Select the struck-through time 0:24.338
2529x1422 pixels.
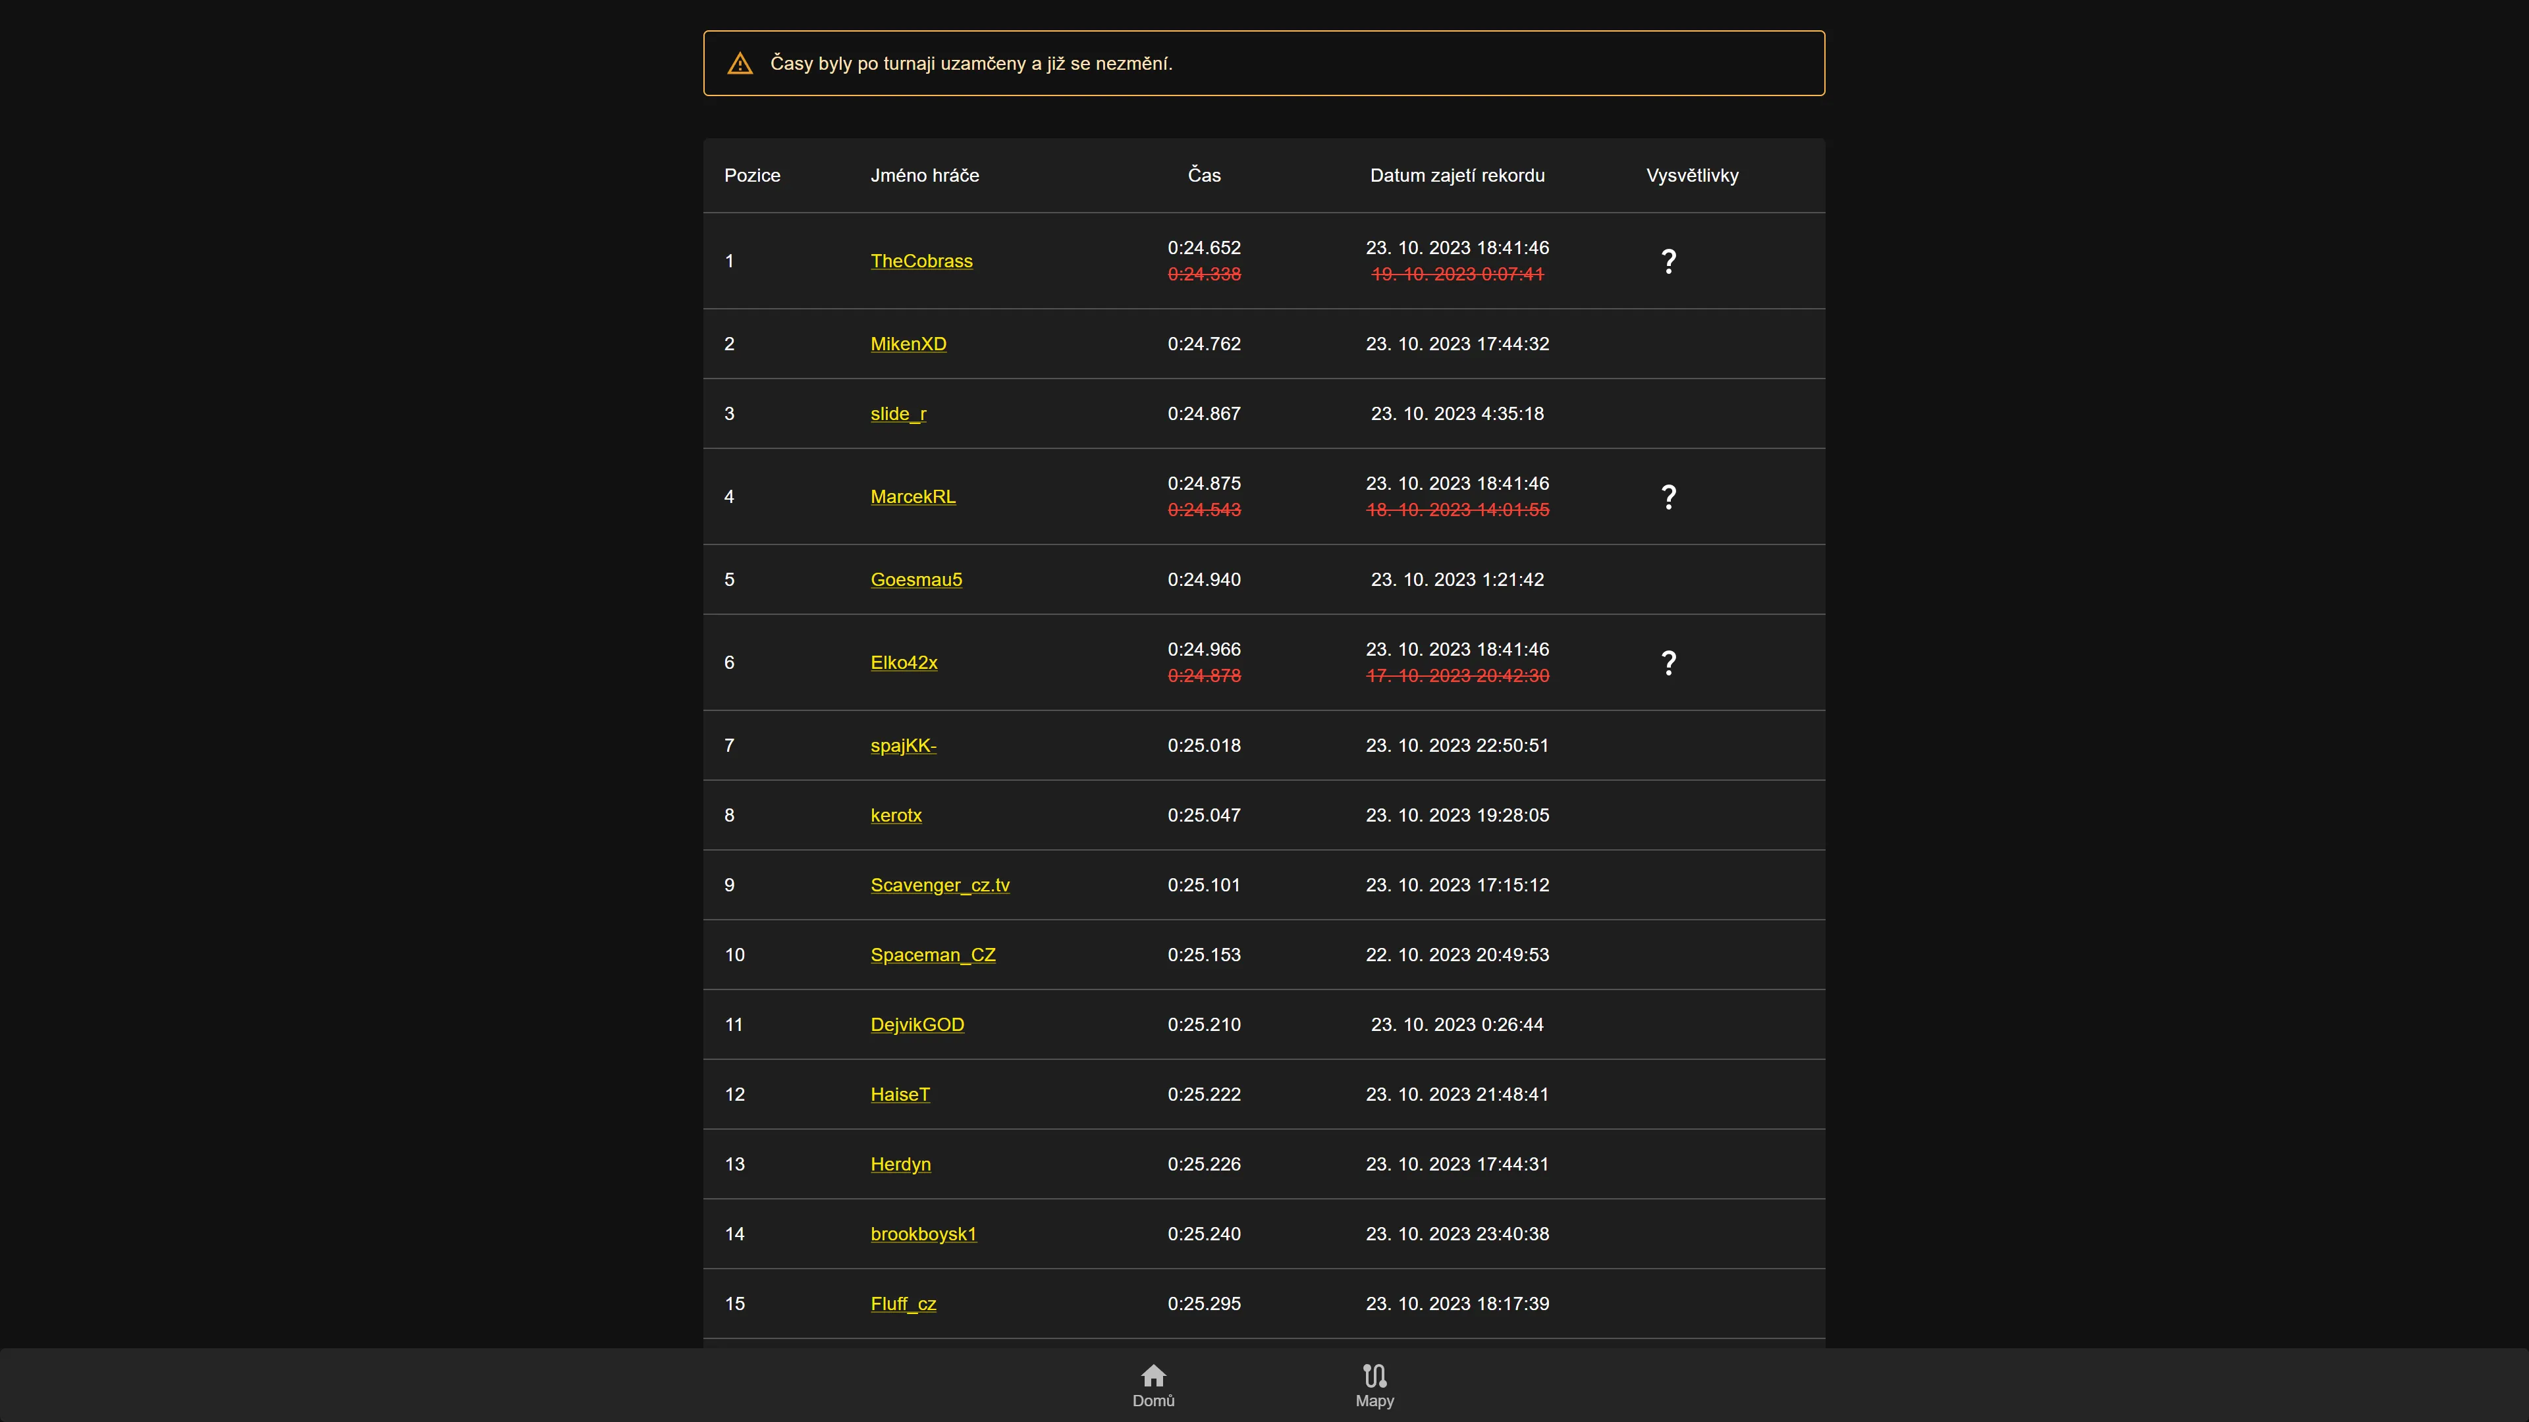coord(1204,274)
